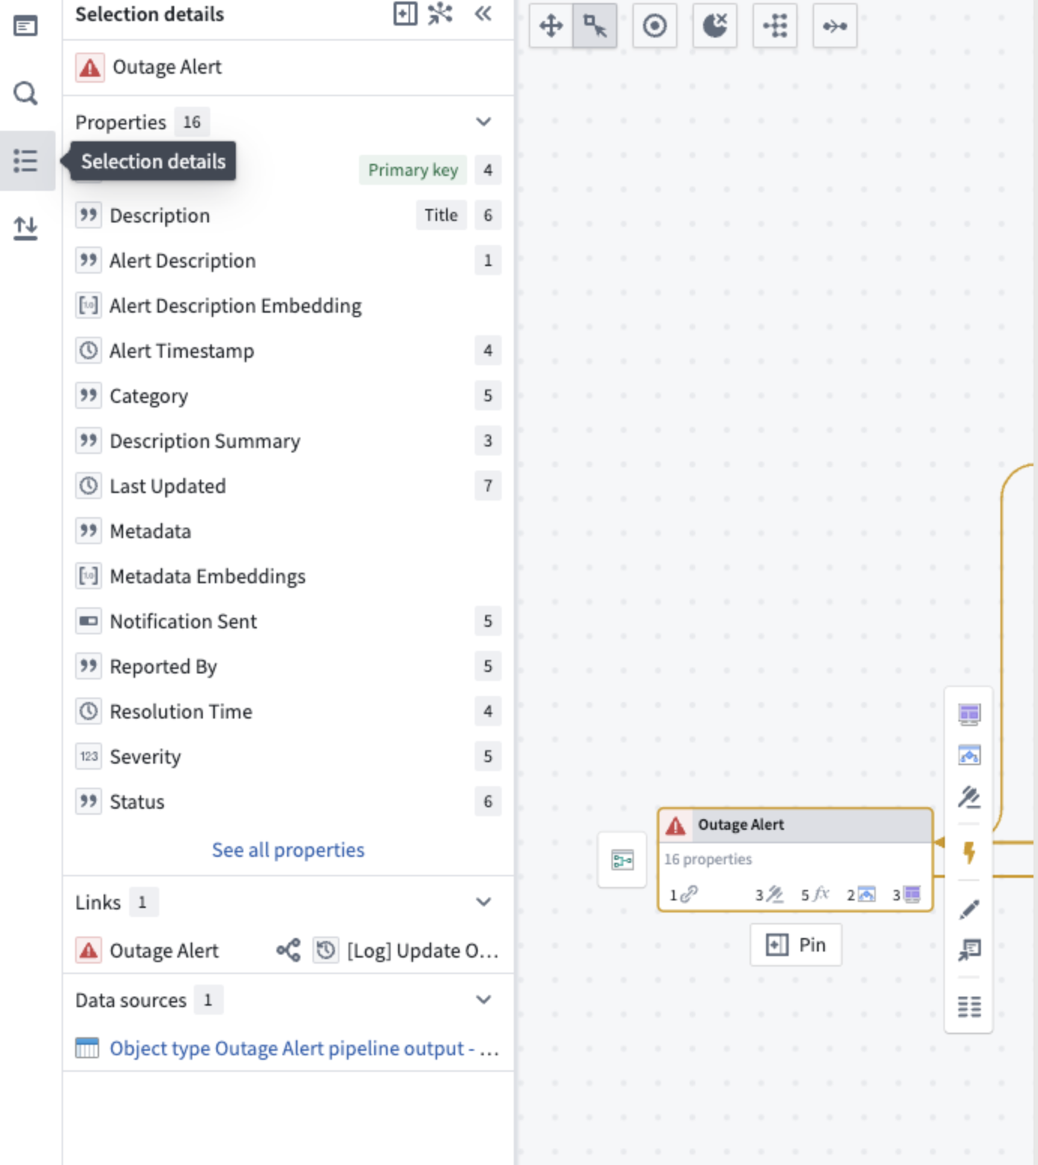Click the lightning bolt icon beside the node
This screenshot has height=1165, width=1038.
point(970,852)
